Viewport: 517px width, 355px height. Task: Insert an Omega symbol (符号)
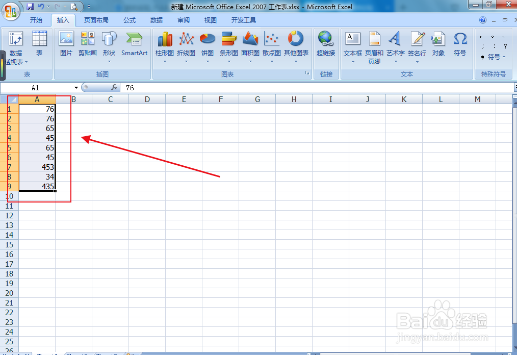(460, 43)
